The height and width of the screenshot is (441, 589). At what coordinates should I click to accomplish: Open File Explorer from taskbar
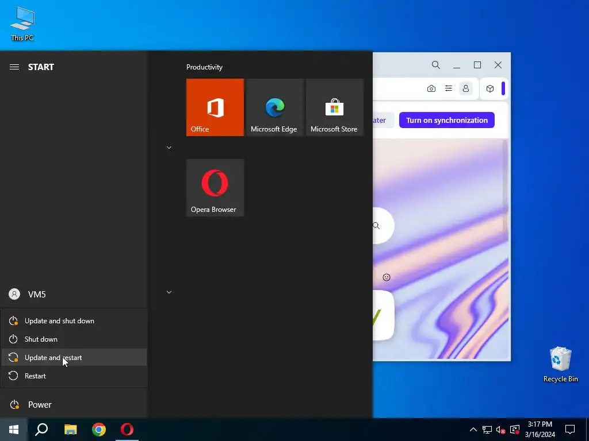pyautogui.click(x=70, y=430)
